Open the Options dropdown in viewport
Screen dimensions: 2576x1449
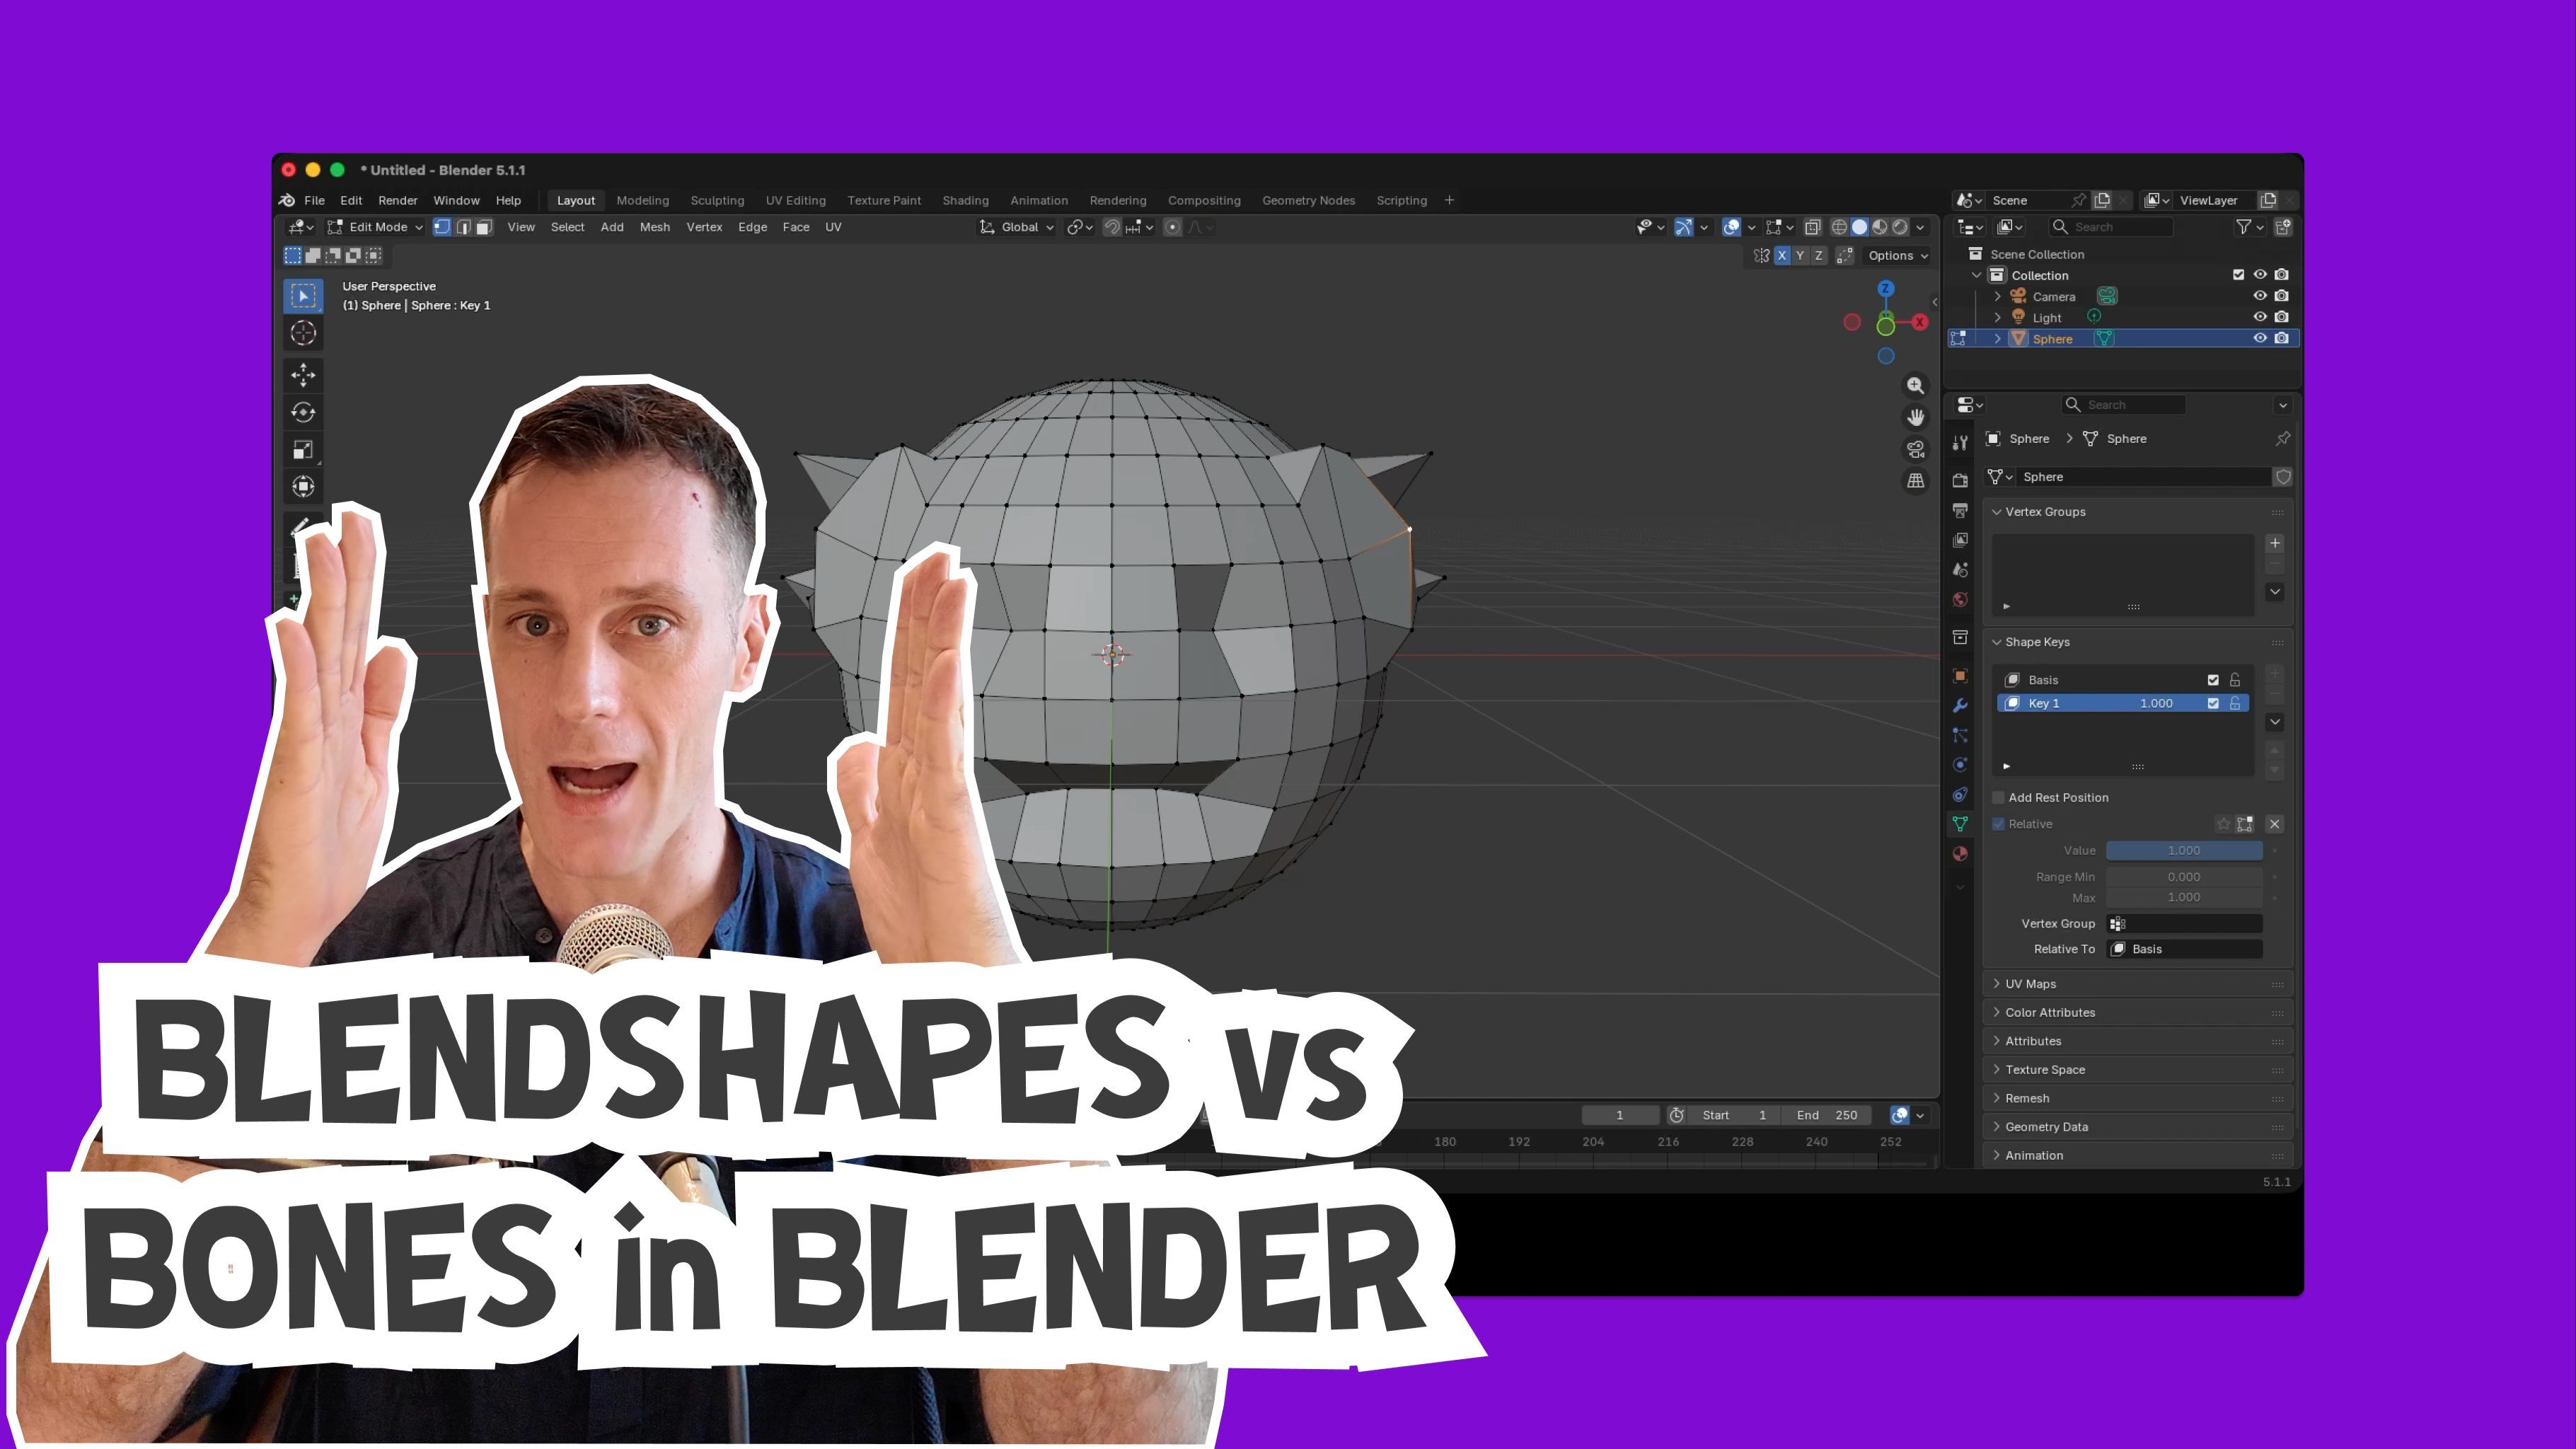point(1897,256)
